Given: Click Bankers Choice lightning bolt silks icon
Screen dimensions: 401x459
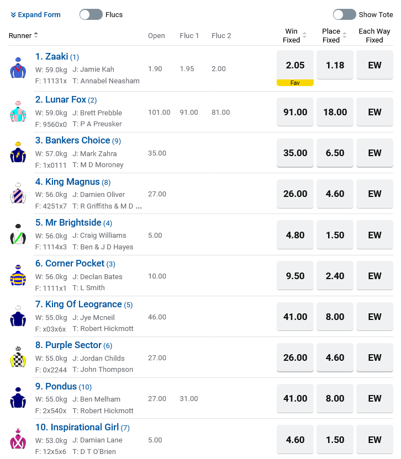Looking at the screenshot, I should point(18,152).
